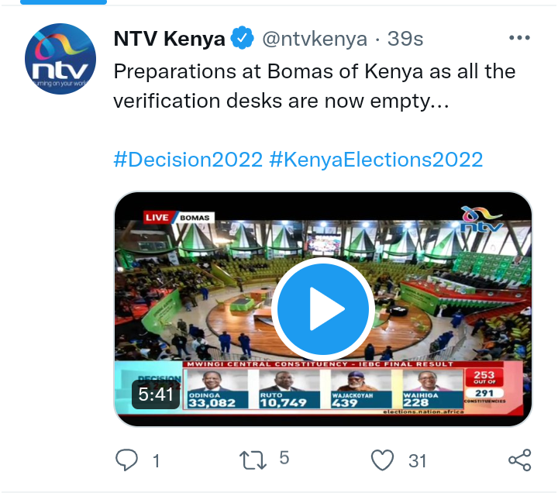Viewport: 558px width, 503px height.
Task: Click the like count of 31
Action: pyautogui.click(x=418, y=461)
